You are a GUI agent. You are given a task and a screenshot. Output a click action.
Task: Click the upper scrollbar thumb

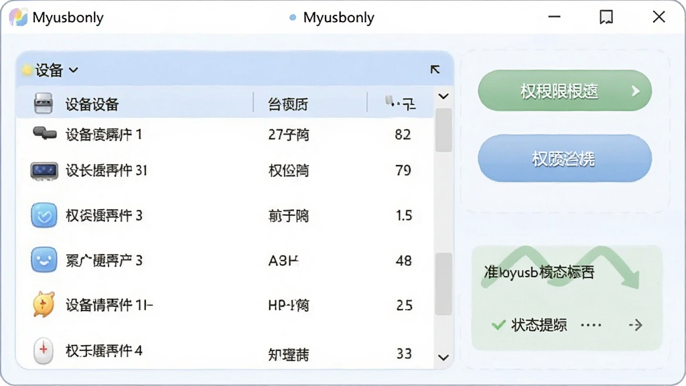tap(443, 130)
